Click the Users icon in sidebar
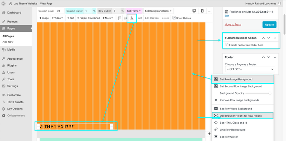This screenshot has height=141, width=286. [4, 72]
